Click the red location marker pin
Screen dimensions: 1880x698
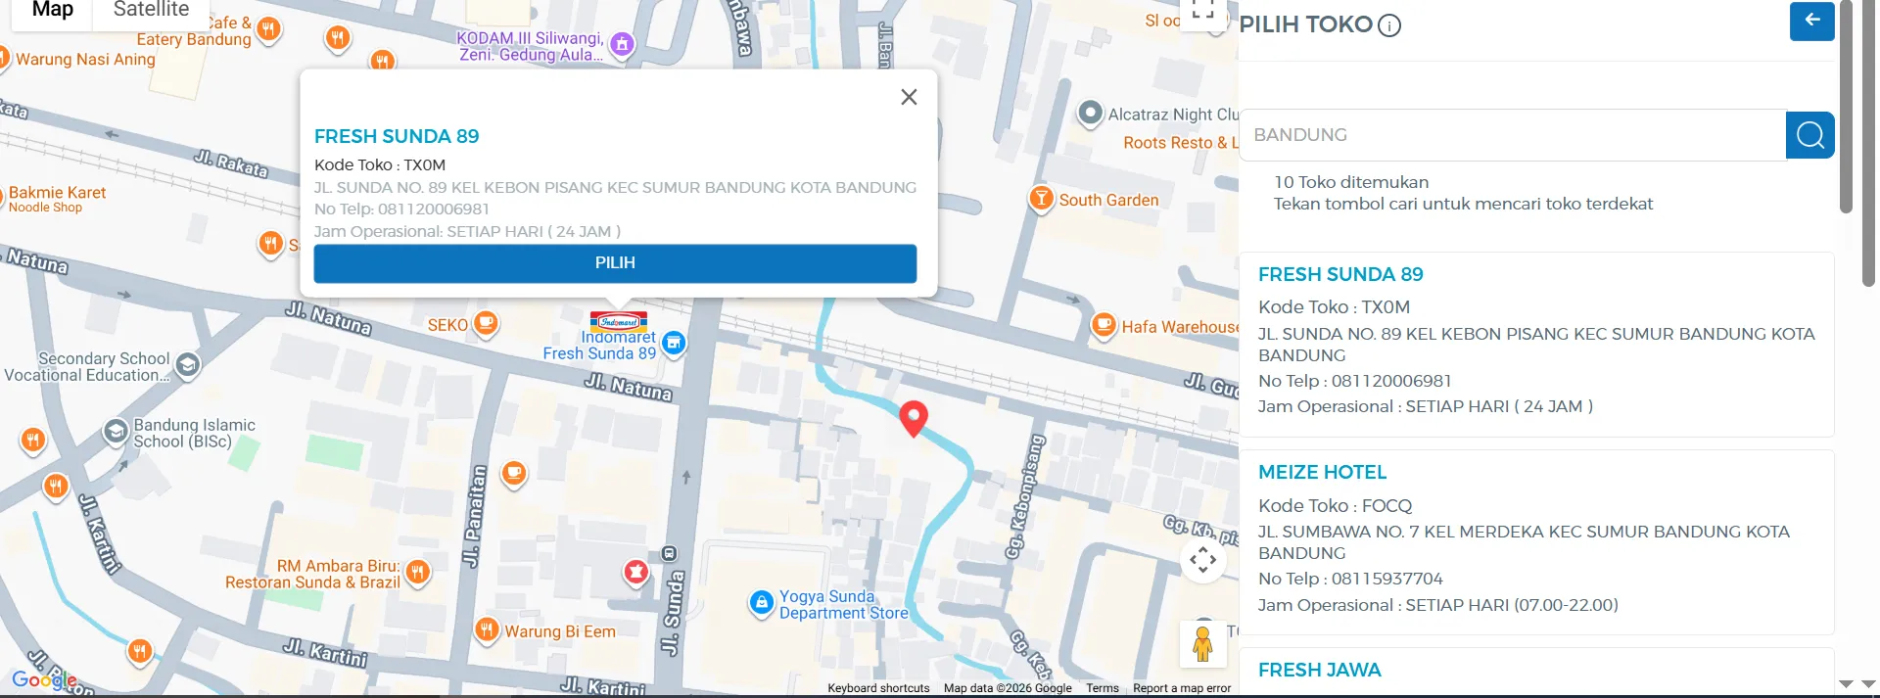(x=914, y=418)
